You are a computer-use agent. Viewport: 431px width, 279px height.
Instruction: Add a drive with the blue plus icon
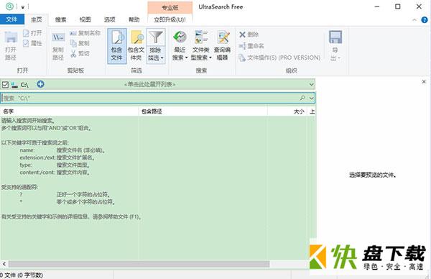click(40, 84)
